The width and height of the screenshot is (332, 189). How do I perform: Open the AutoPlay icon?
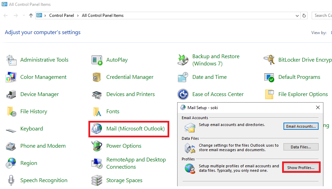[x=97, y=60]
